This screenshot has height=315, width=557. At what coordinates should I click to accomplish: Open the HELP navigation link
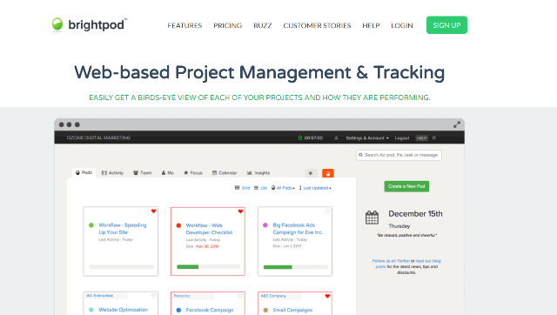(x=371, y=25)
